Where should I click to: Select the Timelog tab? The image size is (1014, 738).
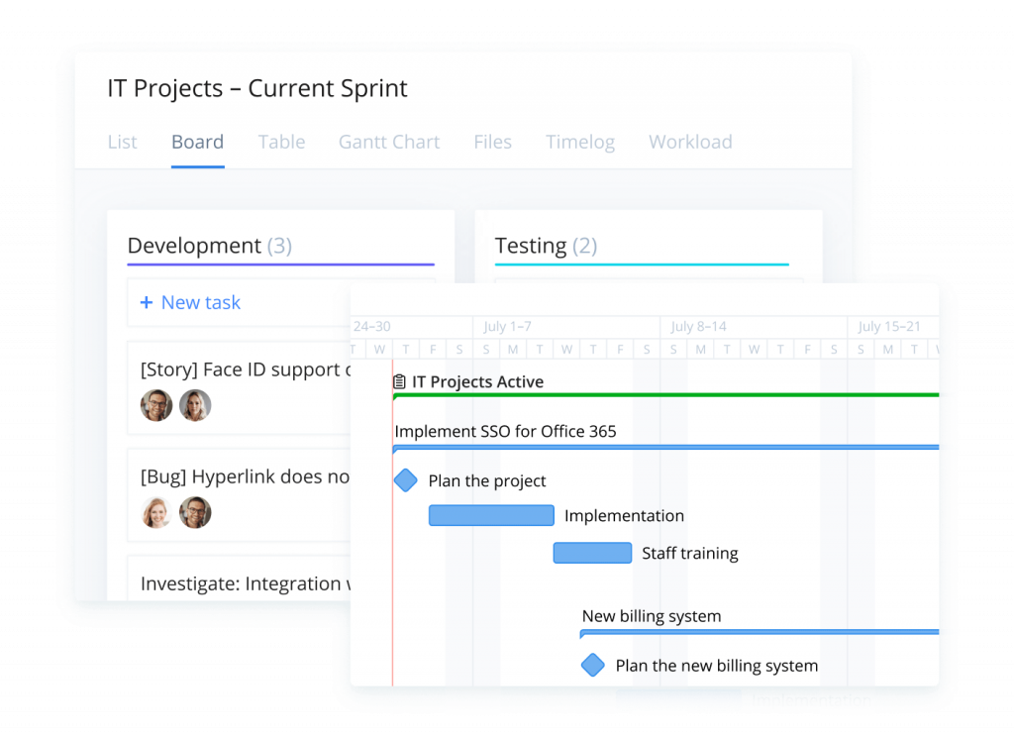[x=579, y=142]
